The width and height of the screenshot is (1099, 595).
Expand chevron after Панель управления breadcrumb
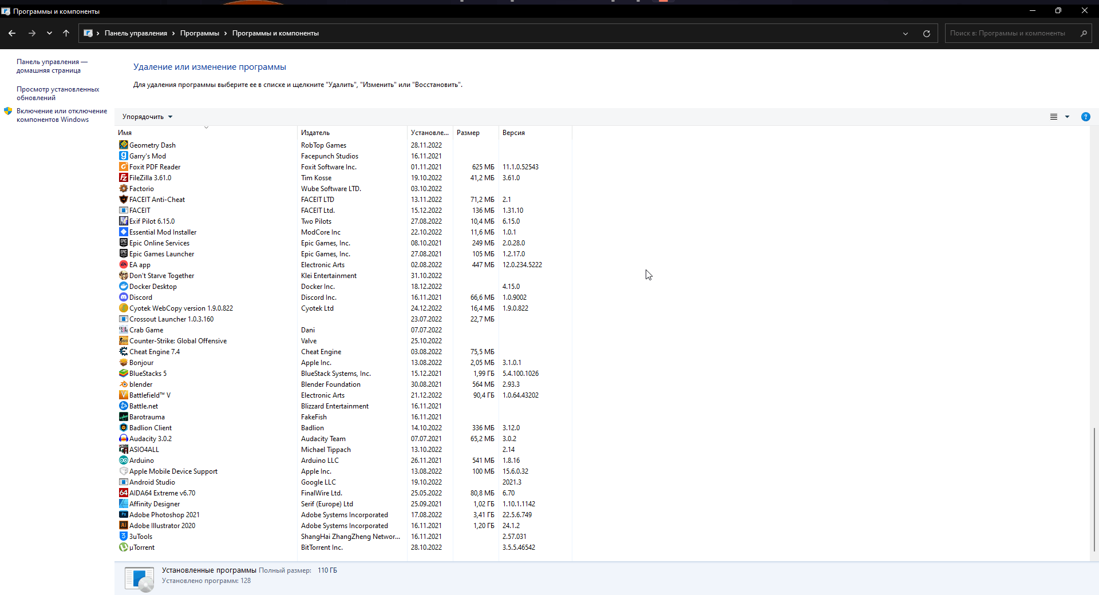tap(173, 33)
